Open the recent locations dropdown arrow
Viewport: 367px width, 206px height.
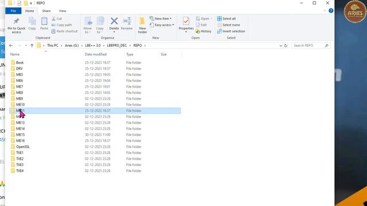[26, 46]
